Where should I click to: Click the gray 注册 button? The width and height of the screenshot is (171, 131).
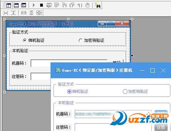[161, 127]
